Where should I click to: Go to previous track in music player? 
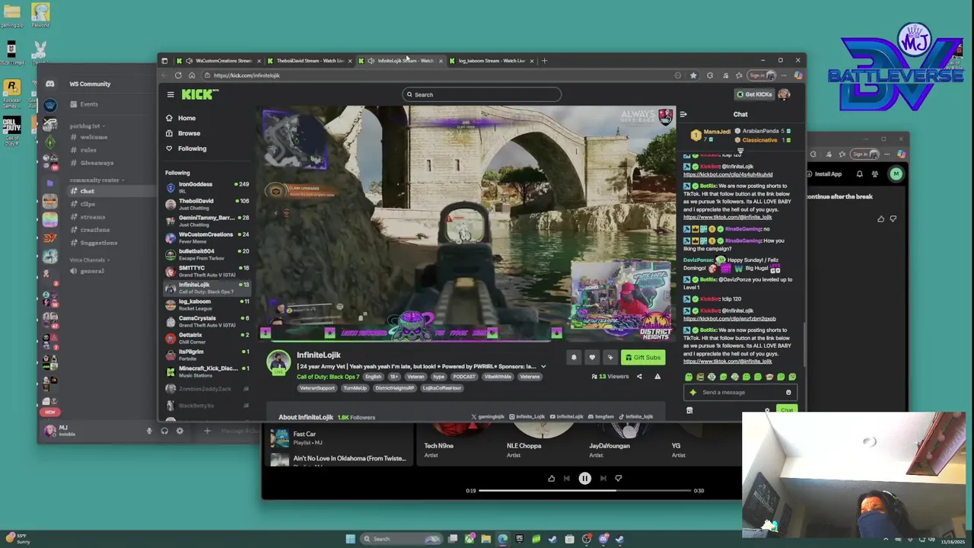[566, 478]
